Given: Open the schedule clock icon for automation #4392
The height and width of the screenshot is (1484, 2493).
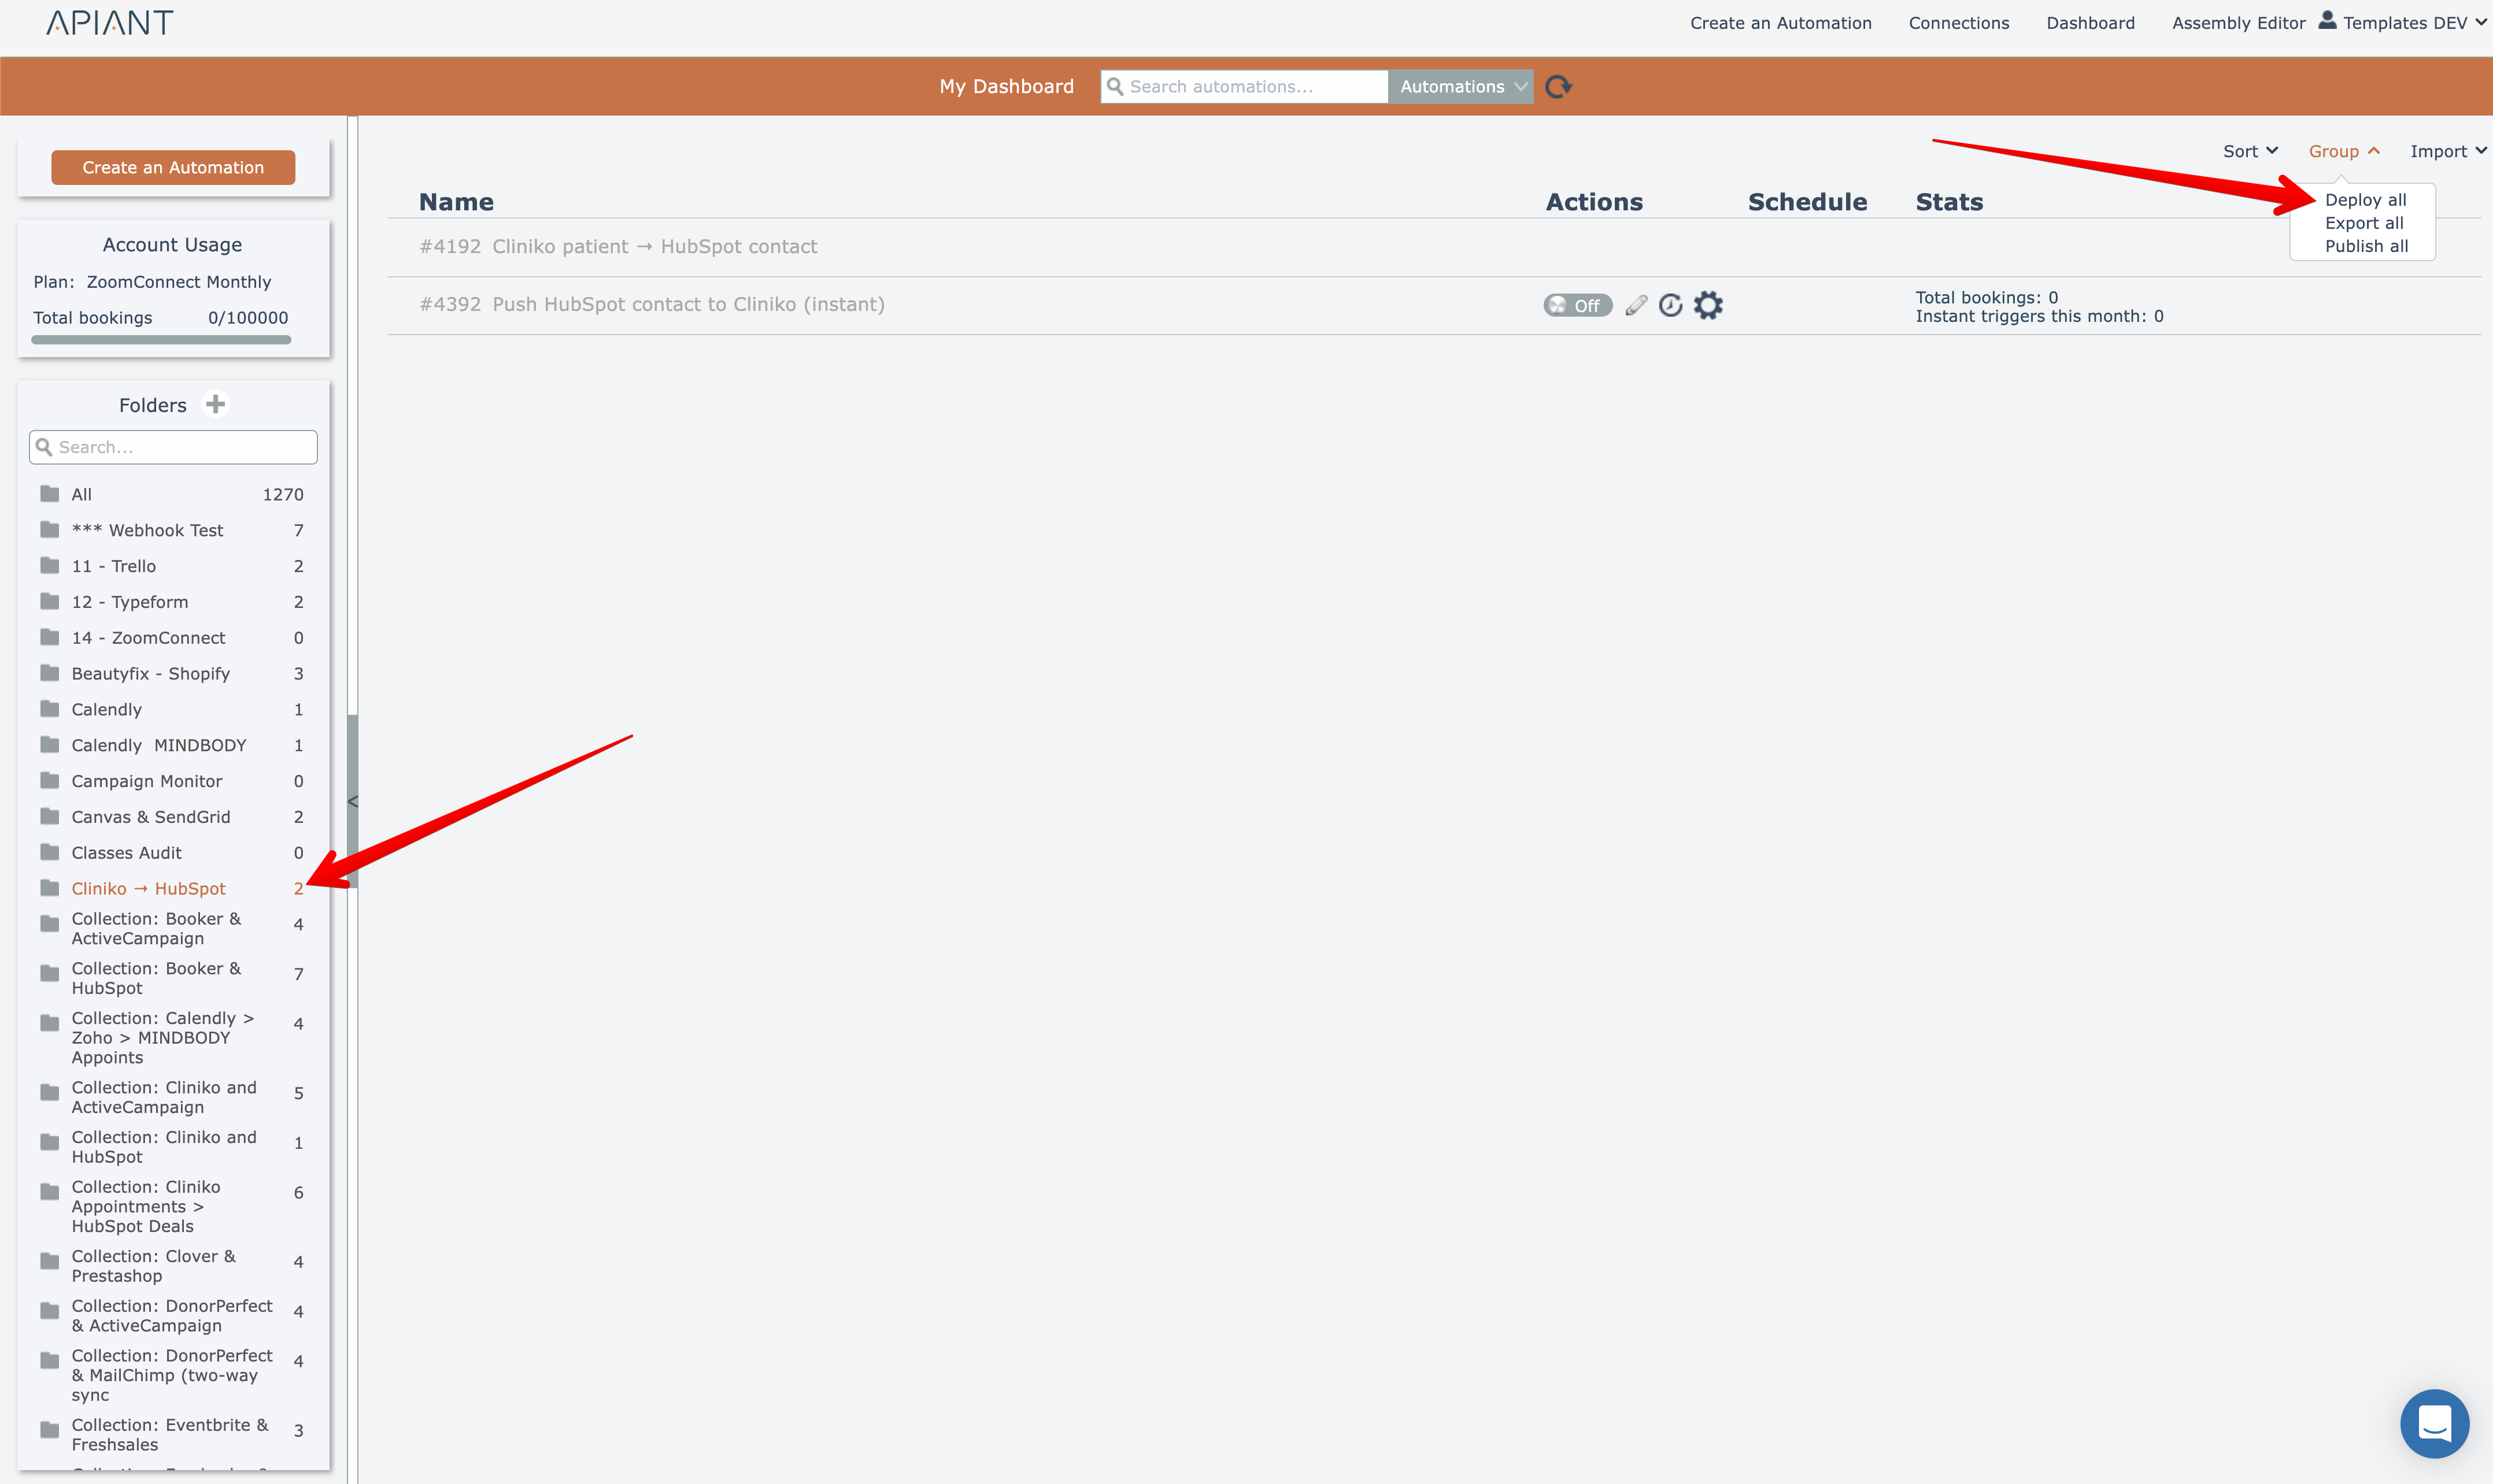Looking at the screenshot, I should coord(1671,305).
